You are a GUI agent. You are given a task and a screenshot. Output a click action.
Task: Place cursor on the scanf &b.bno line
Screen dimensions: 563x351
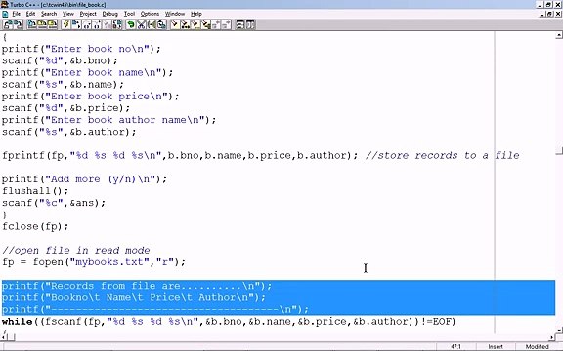coord(60,60)
